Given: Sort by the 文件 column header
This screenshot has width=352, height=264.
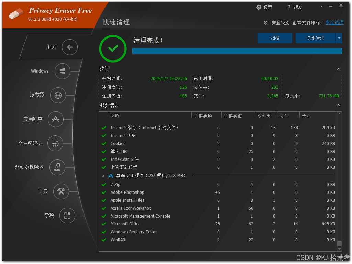Looking at the screenshot, I should point(288,116).
